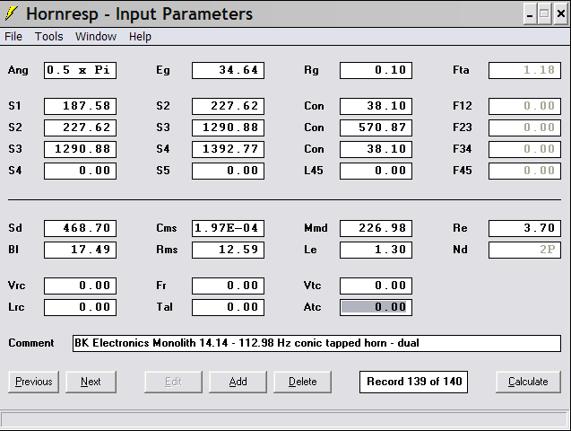
Task: Click the Re field with 3.70
Action: (524, 228)
